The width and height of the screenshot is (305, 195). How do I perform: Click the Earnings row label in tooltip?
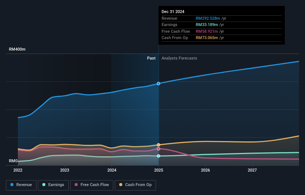point(170,25)
